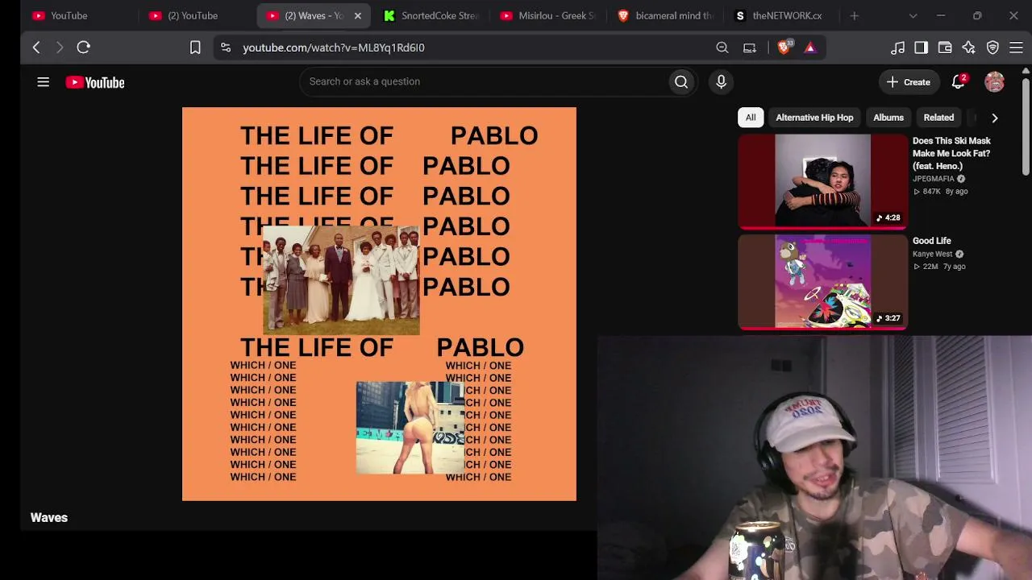Screen dimensions: 1032x580
Task: Click the 'Does This Ski Mask Make Me Look Fat?' title
Action: [x=951, y=153]
